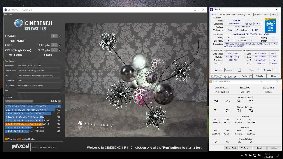283x159 pixels.
Task: Switch to the CPU tab in CPU-Z
Action: 214,14
